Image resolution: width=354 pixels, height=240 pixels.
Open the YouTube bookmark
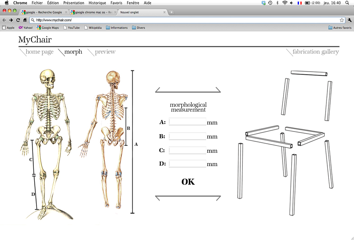72,28
